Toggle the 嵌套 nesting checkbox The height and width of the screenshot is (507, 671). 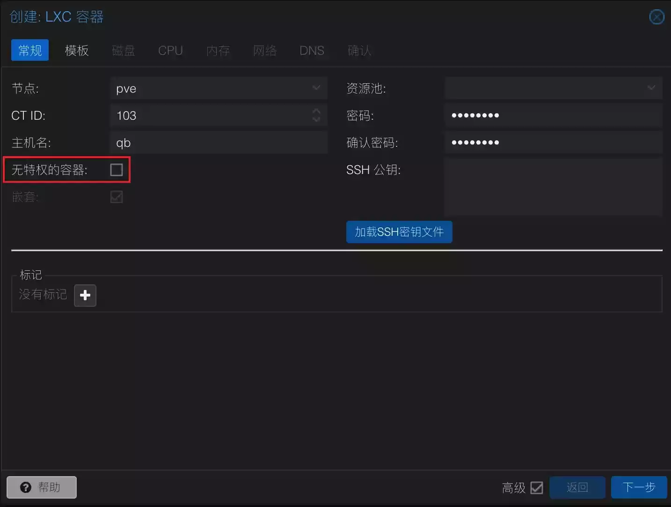[x=117, y=197]
